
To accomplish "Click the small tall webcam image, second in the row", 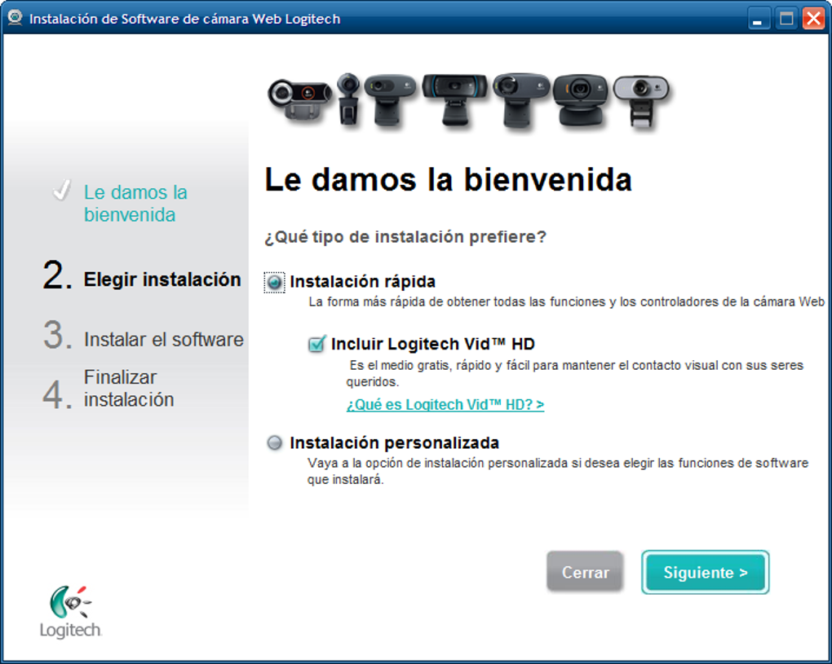I will (x=348, y=99).
